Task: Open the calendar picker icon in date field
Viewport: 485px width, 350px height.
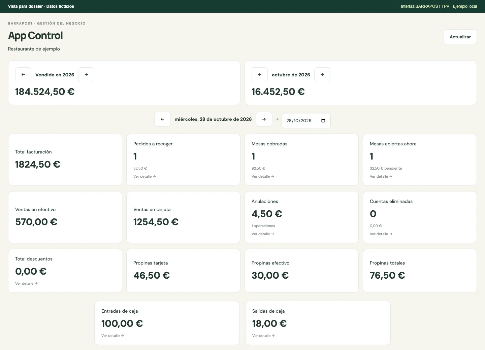Action: coord(323,121)
